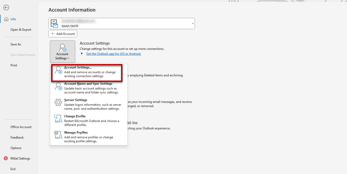Screen dimensions: 347x174
Task: Collapse the Account Settings dropdown button
Action: tap(62, 52)
